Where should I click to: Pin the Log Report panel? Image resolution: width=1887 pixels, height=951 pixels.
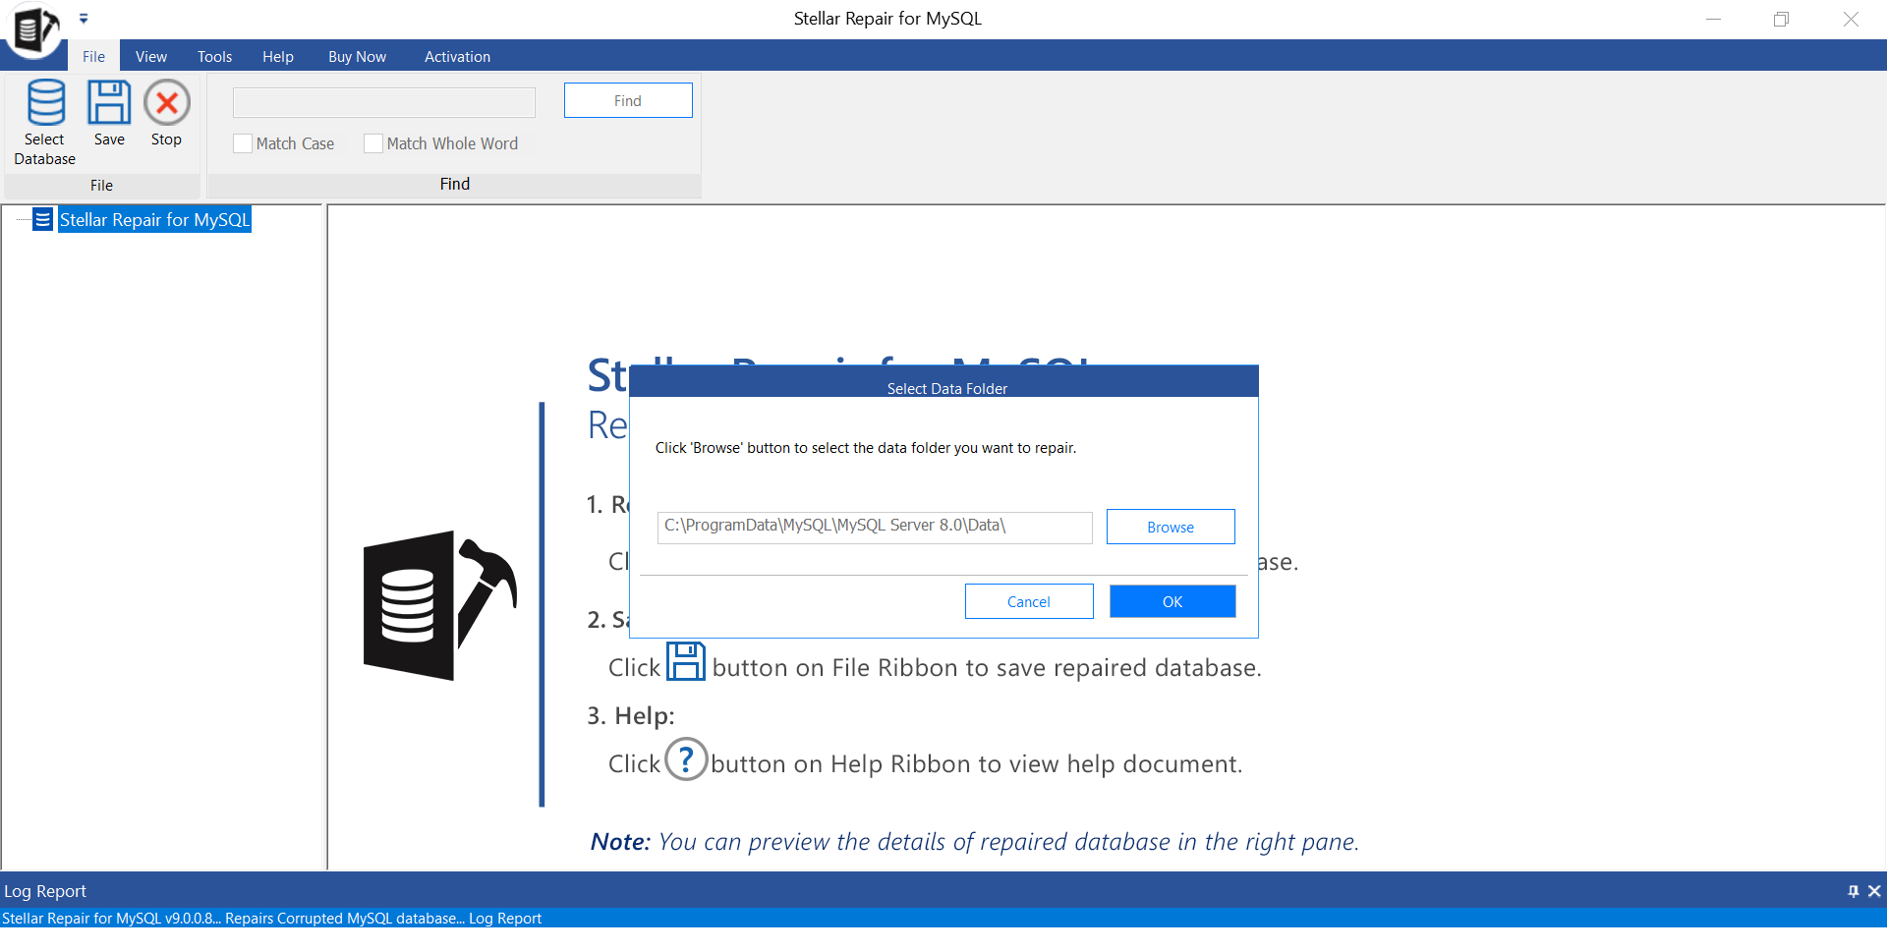(1853, 891)
